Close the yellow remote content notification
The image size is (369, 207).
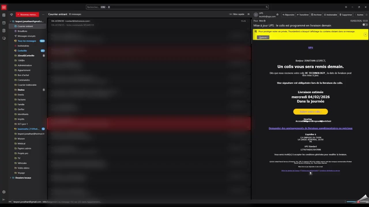point(365,34)
